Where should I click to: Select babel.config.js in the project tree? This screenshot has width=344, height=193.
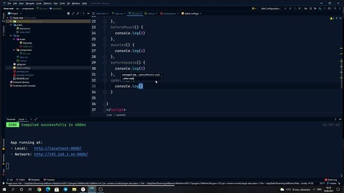pos(21,68)
